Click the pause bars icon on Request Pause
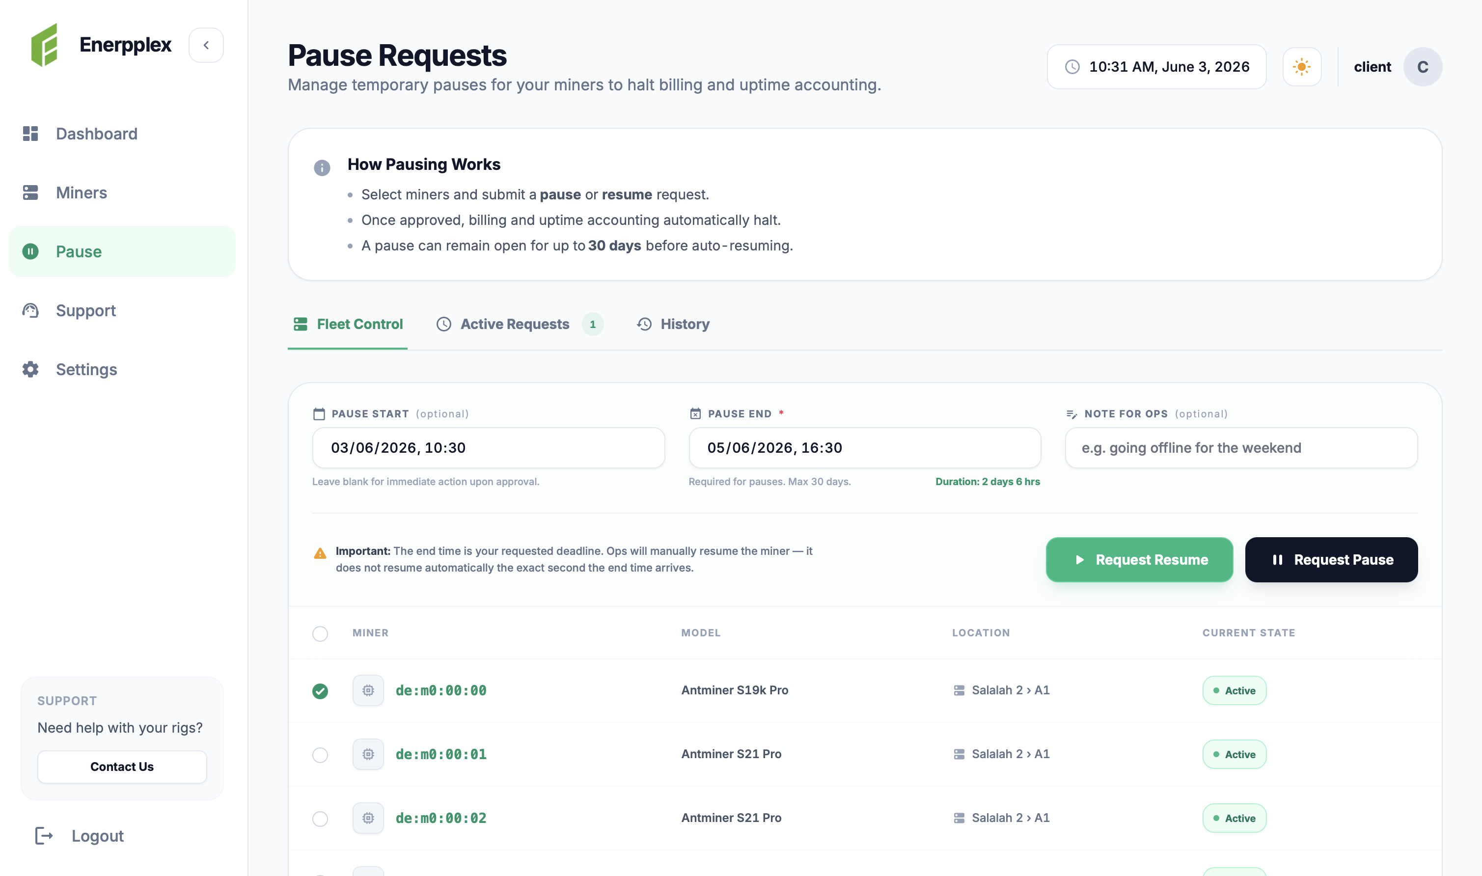 1277,560
